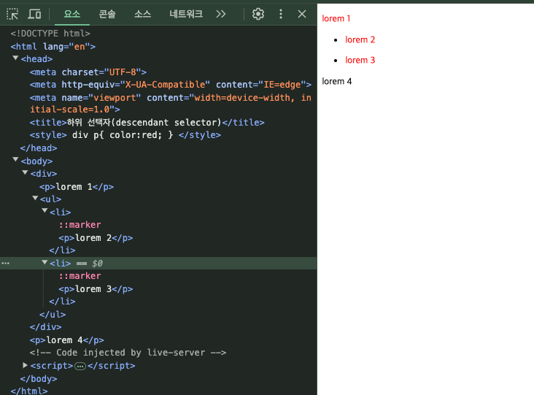Select the style element node
Image resolution: width=534 pixels, height=395 pixels.
coord(125,135)
